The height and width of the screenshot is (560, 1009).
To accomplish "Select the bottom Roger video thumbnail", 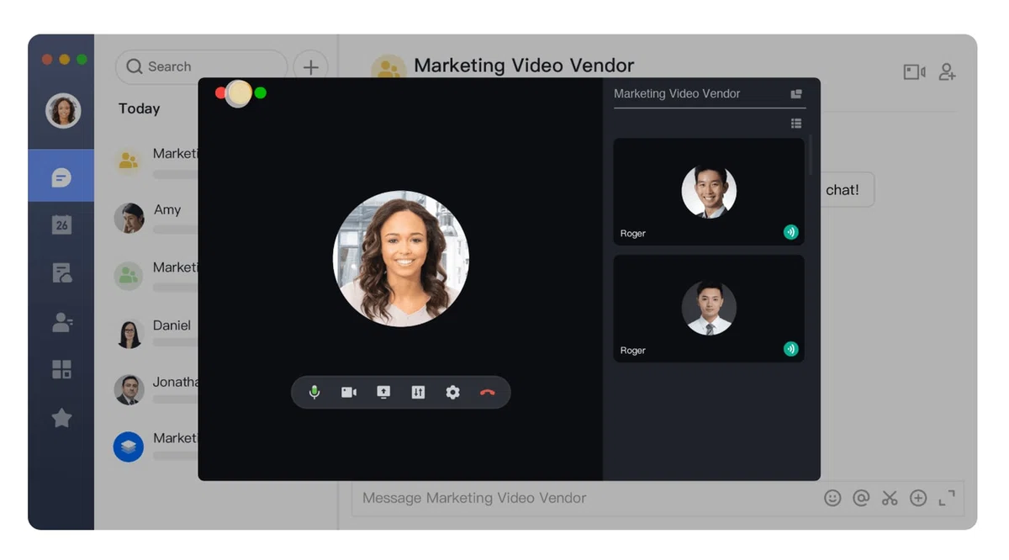I will pos(709,309).
